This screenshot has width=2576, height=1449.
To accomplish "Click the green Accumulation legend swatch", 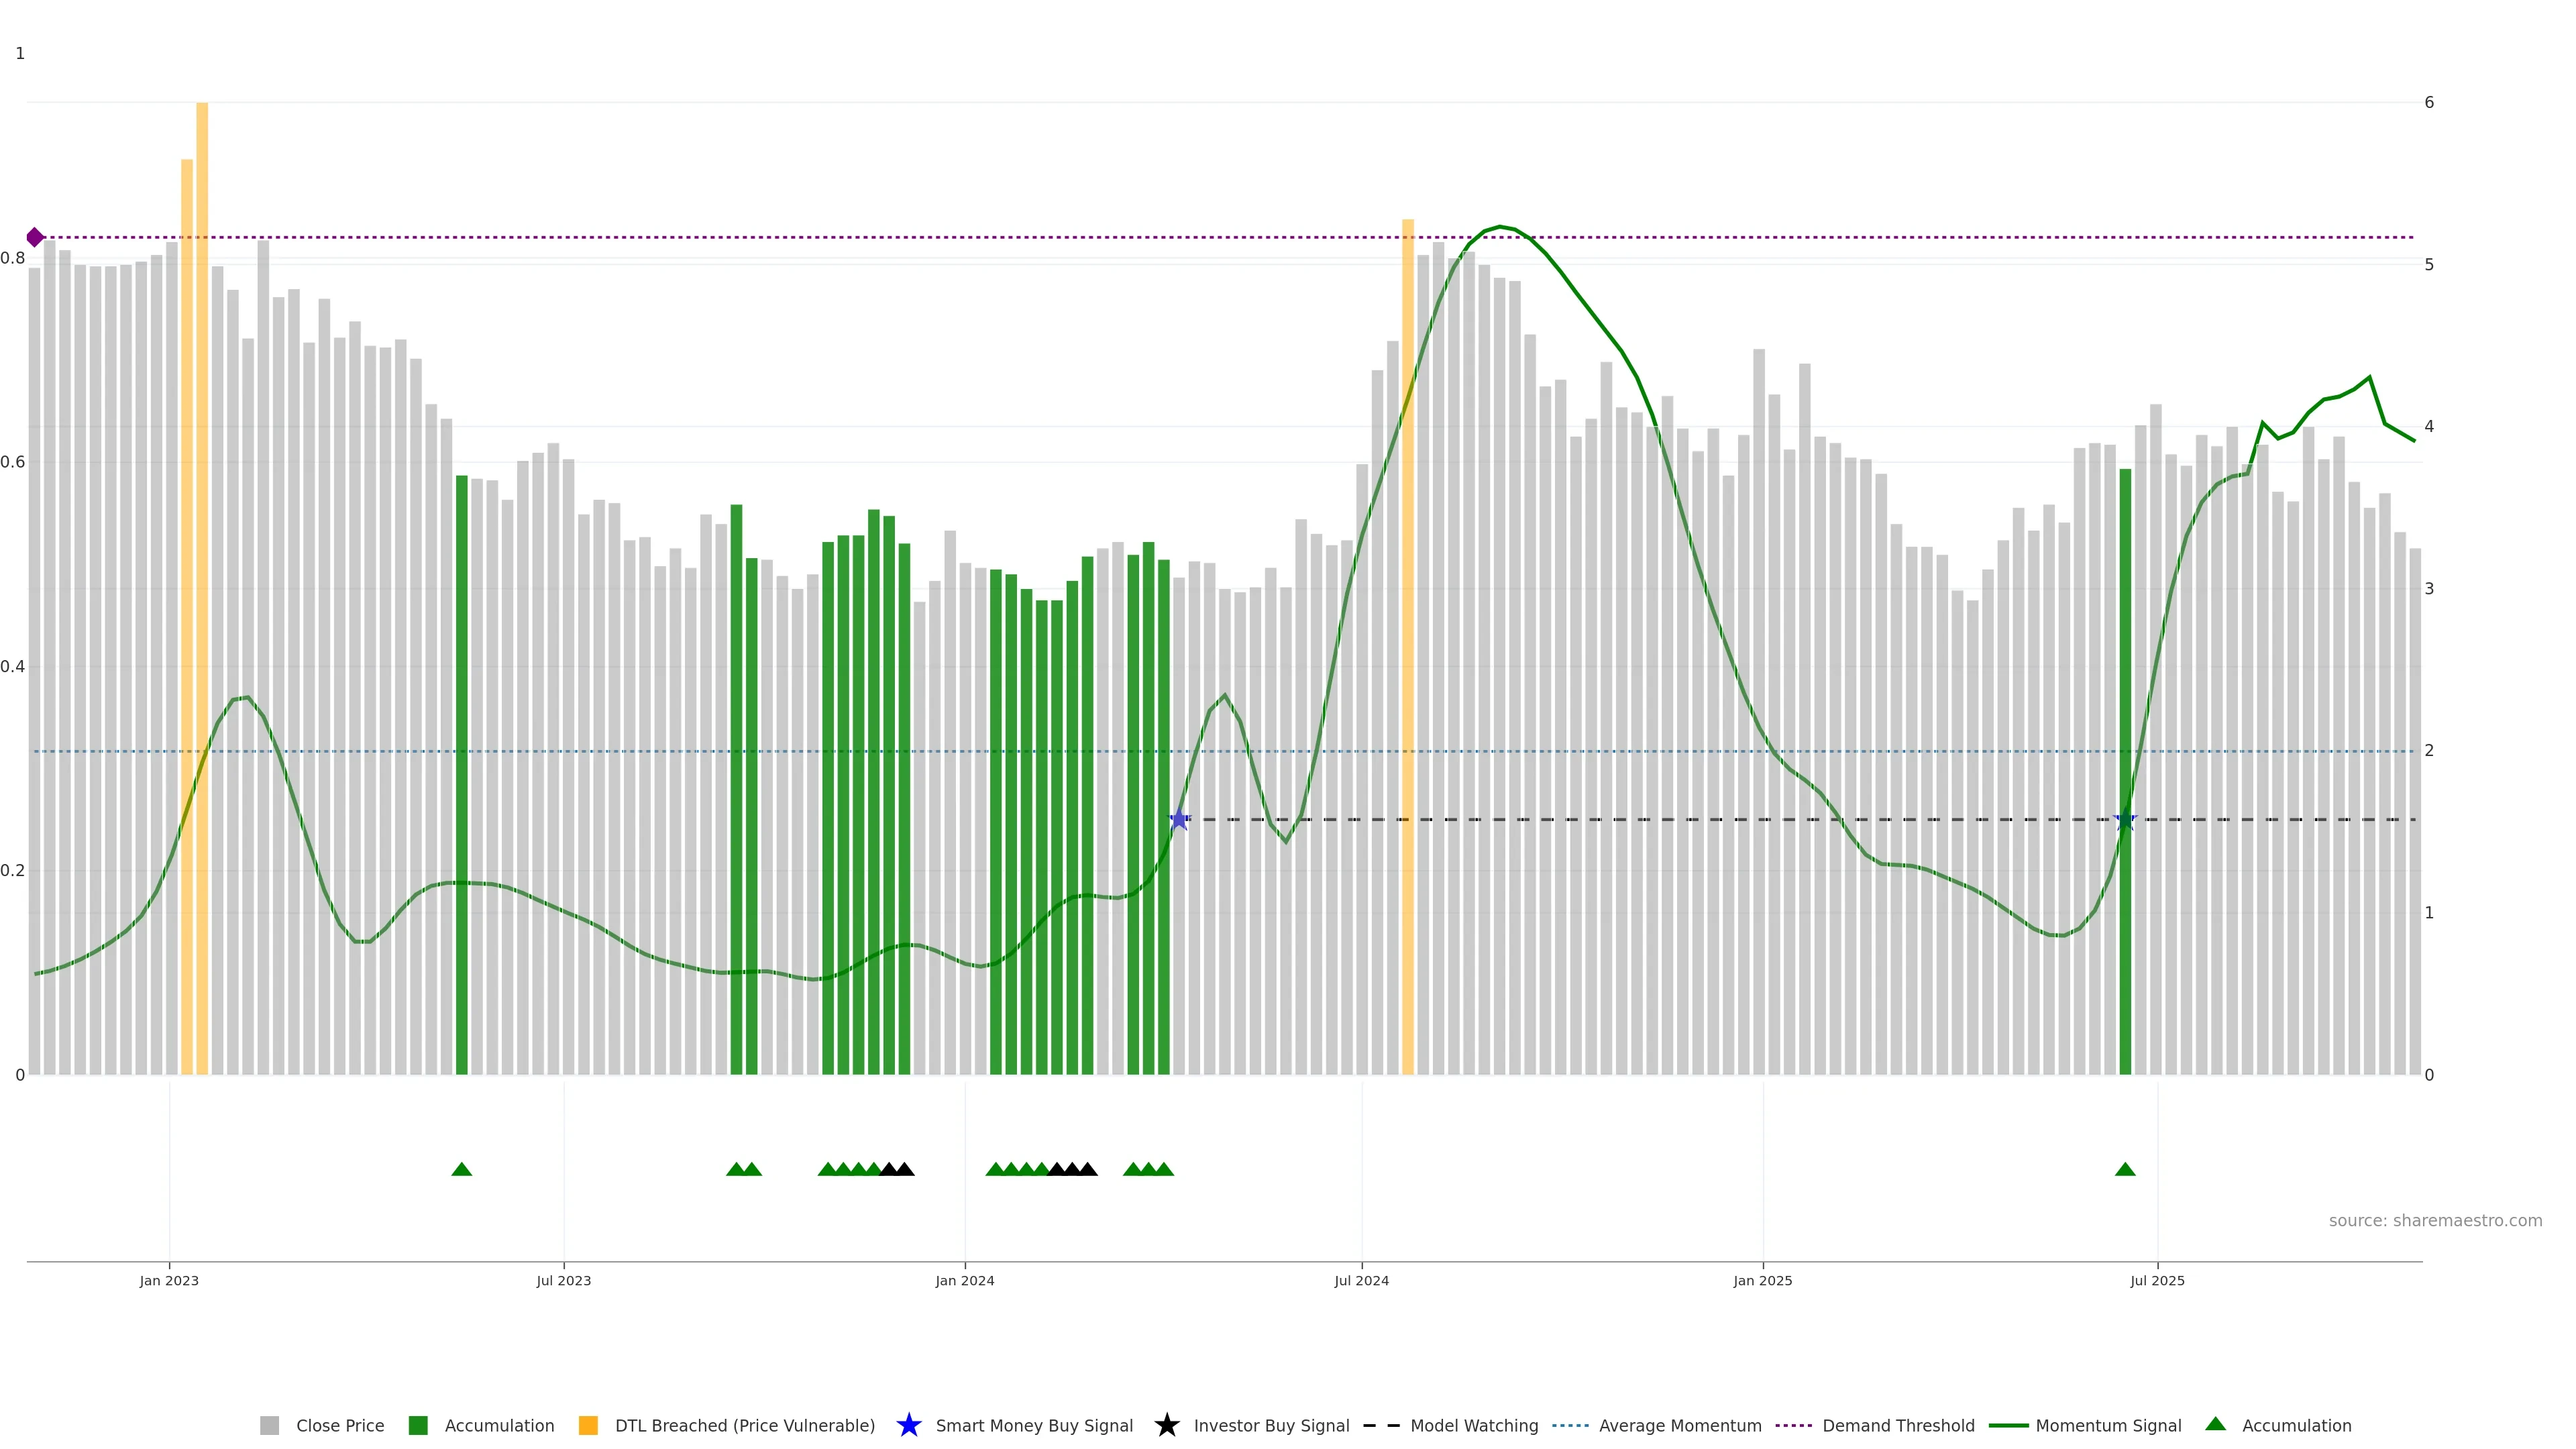I will tap(418, 1425).
